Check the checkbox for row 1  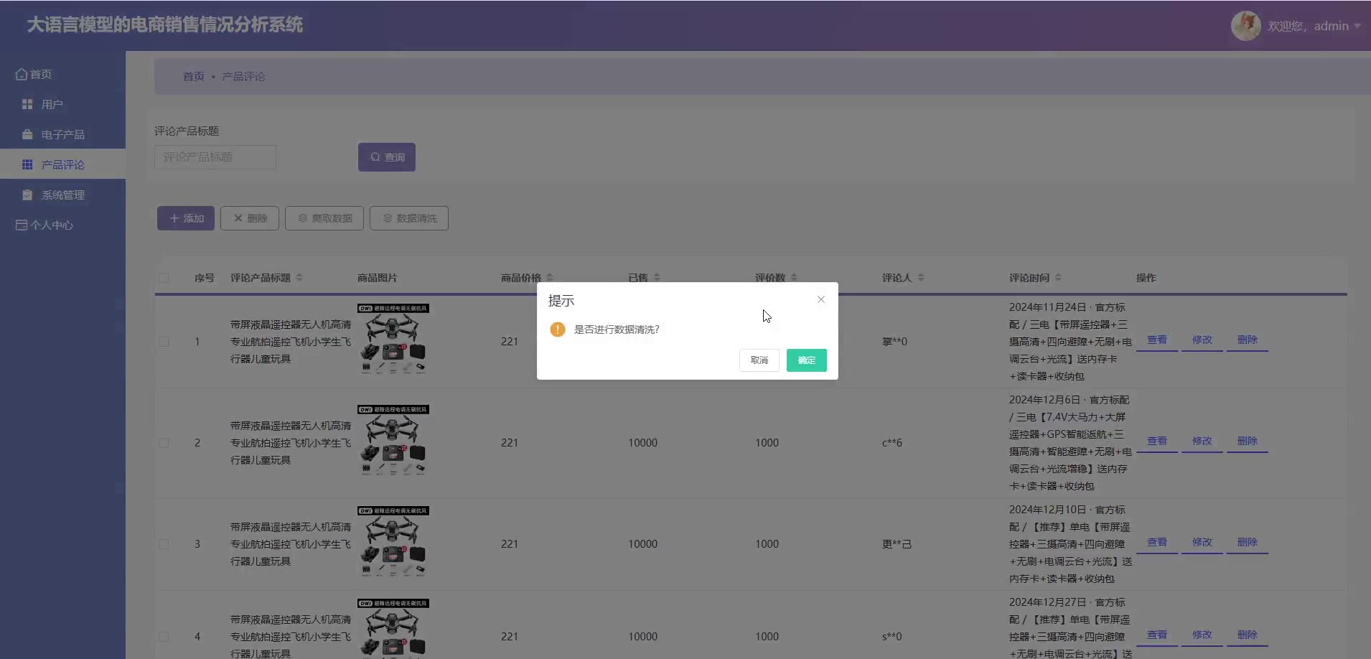[x=164, y=342]
